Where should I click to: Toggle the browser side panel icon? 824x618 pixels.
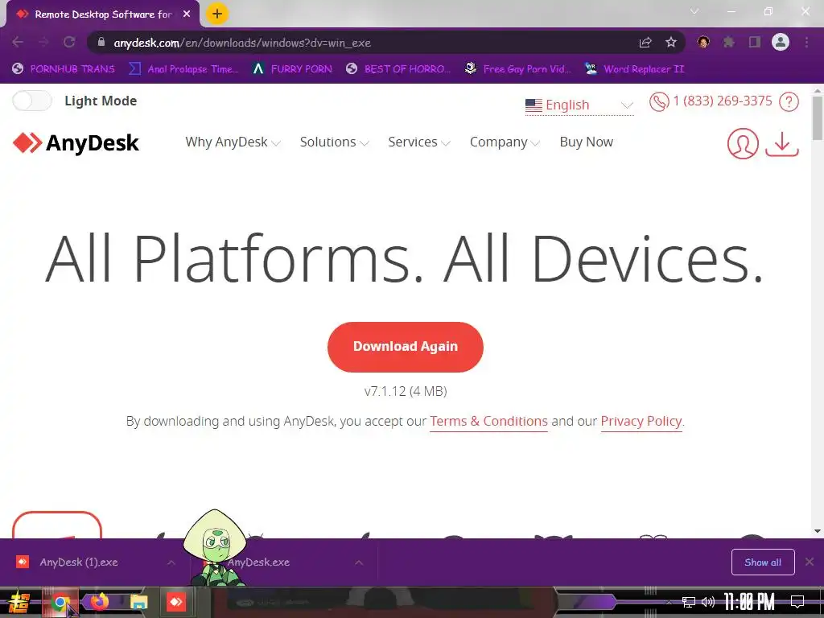pos(755,42)
